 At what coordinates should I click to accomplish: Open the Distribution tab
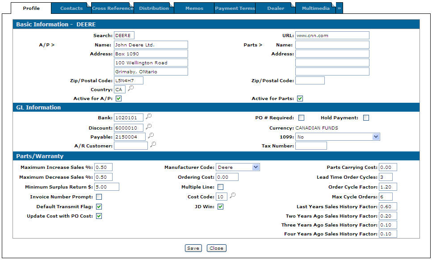click(x=154, y=8)
